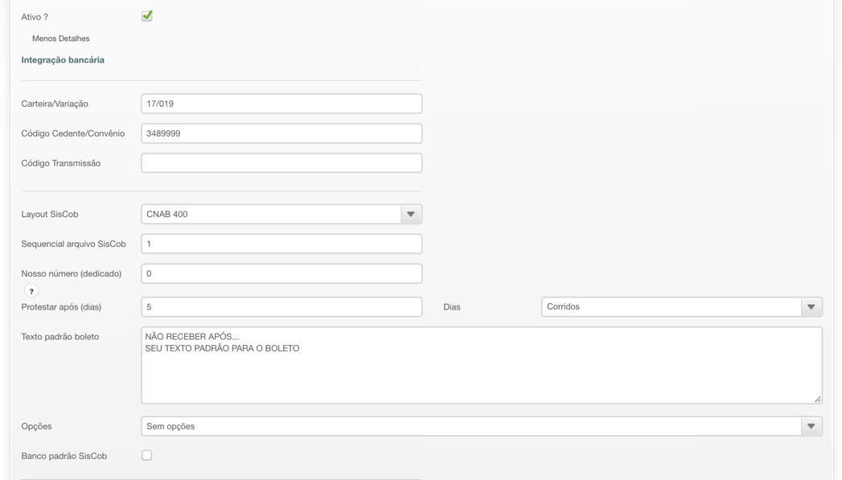
Task: Expand the Sem opções dropdown
Action: point(470,427)
